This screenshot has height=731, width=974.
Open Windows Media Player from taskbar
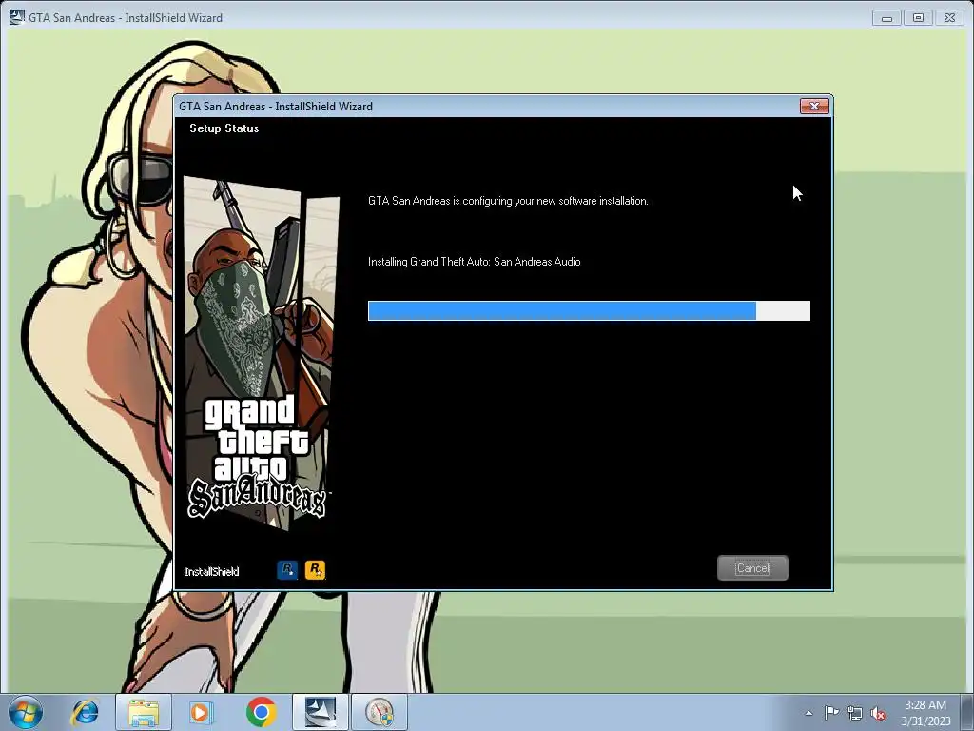200,712
